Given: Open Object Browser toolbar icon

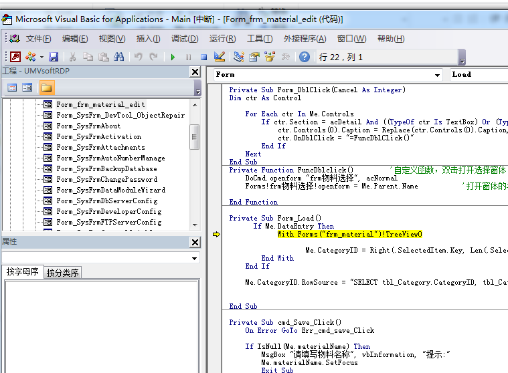Looking at the screenshot, I should click(270, 57).
